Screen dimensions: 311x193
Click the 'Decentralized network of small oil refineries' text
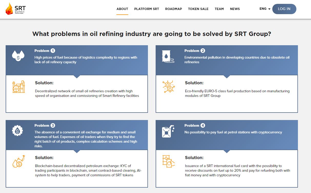(87, 93)
